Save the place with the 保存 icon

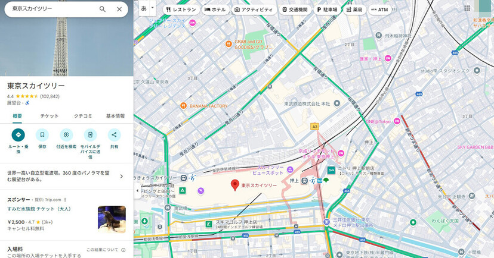[42, 135]
